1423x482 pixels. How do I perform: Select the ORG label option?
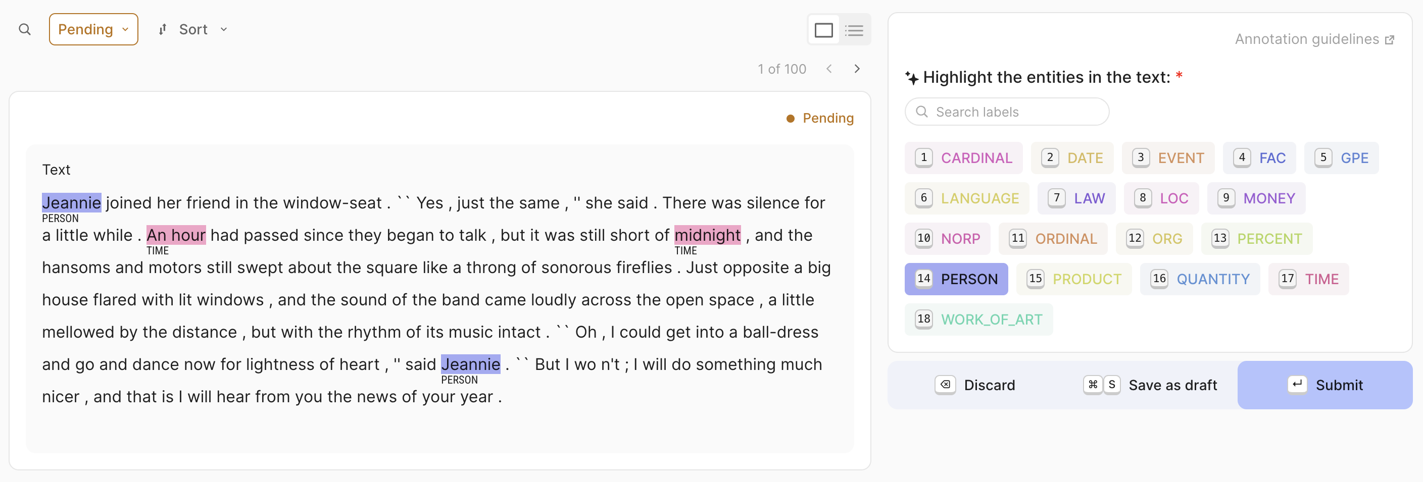[x=1154, y=239]
